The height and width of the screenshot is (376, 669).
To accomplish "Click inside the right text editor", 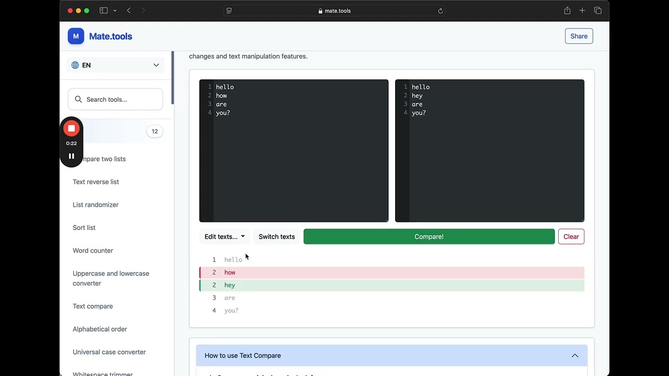I will 490,151.
